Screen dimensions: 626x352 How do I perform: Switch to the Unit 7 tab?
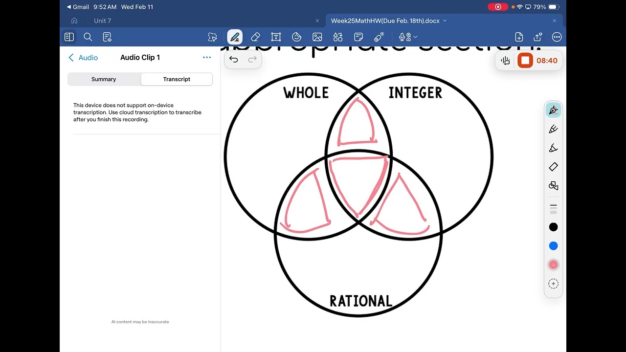coord(103,21)
